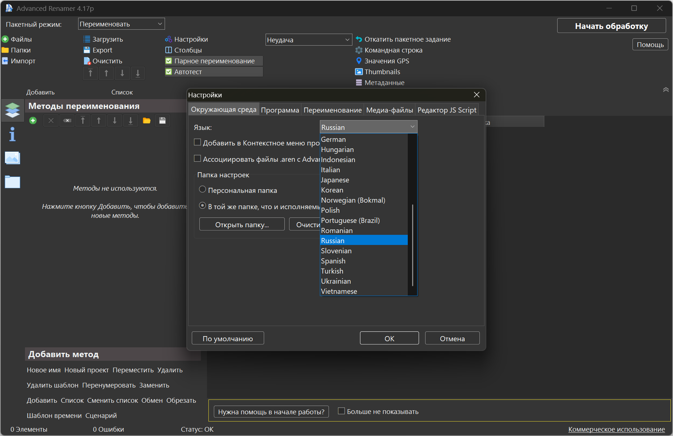Switch to the Программа tab
Screen dimensions: 673x436
tap(280, 110)
